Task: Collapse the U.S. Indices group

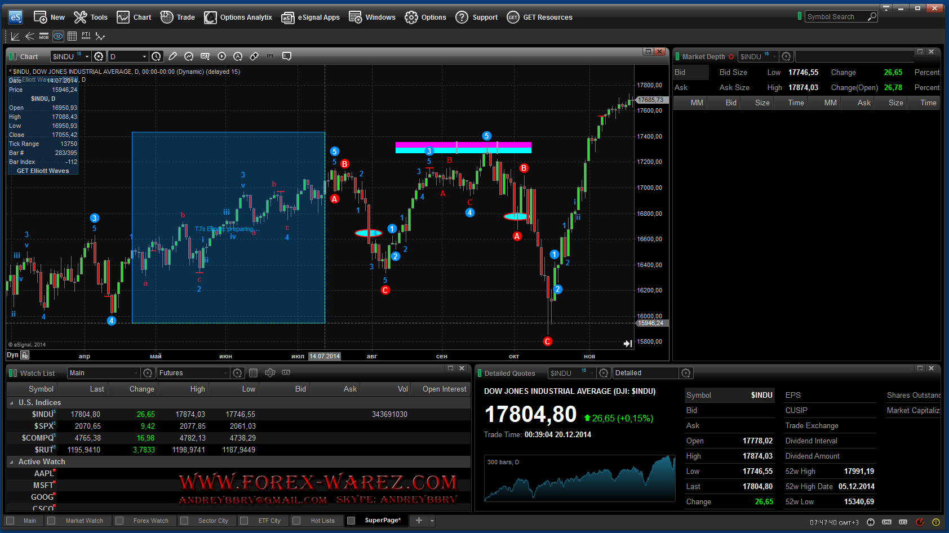Action: coord(12,403)
